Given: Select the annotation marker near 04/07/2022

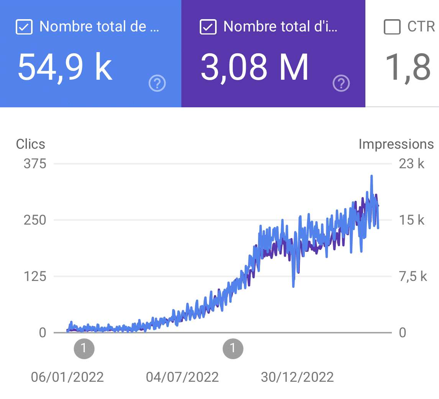Looking at the screenshot, I should click(233, 349).
